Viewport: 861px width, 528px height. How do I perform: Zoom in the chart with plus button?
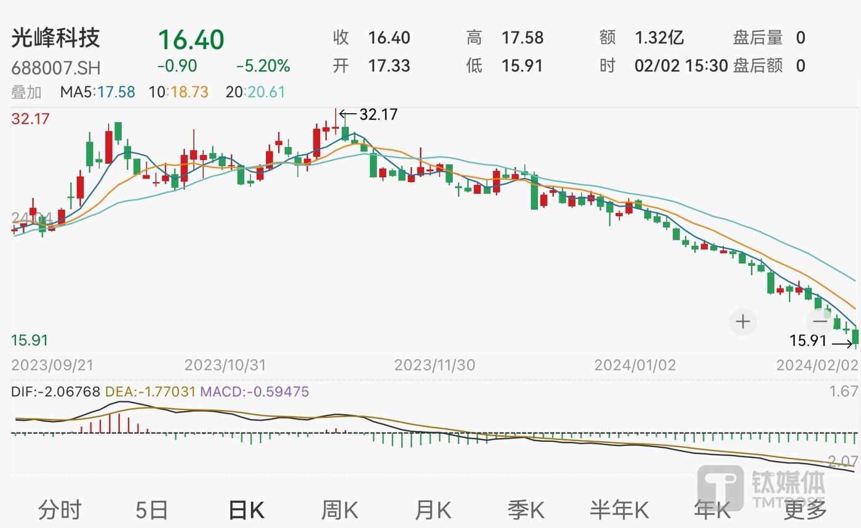point(743,321)
